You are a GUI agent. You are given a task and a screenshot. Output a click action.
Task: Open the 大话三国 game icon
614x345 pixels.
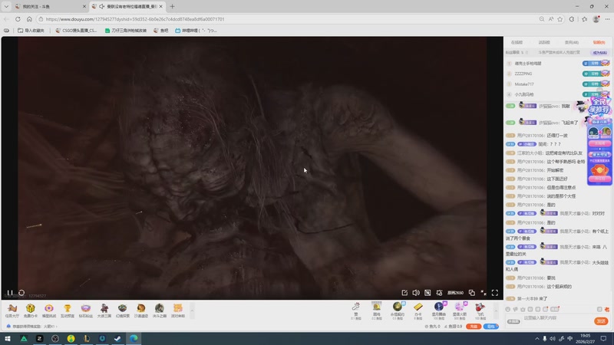click(104, 310)
